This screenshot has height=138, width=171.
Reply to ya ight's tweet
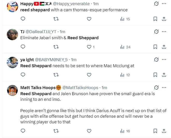click(23, 75)
